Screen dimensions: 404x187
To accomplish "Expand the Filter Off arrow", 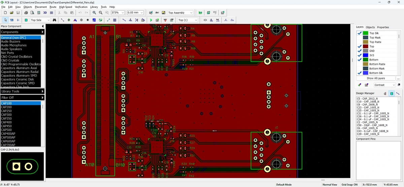I will pos(43,98).
